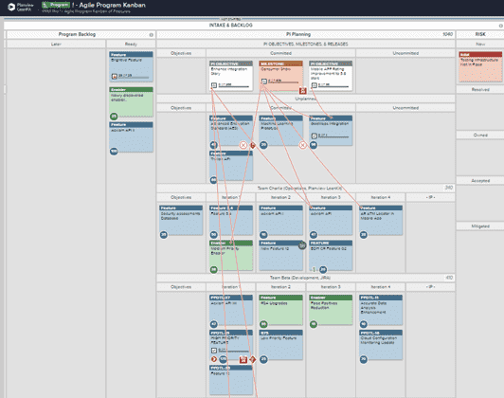Click green size badge on False Positives Reduction card
The width and height of the screenshot is (504, 398).
[x=314, y=324]
